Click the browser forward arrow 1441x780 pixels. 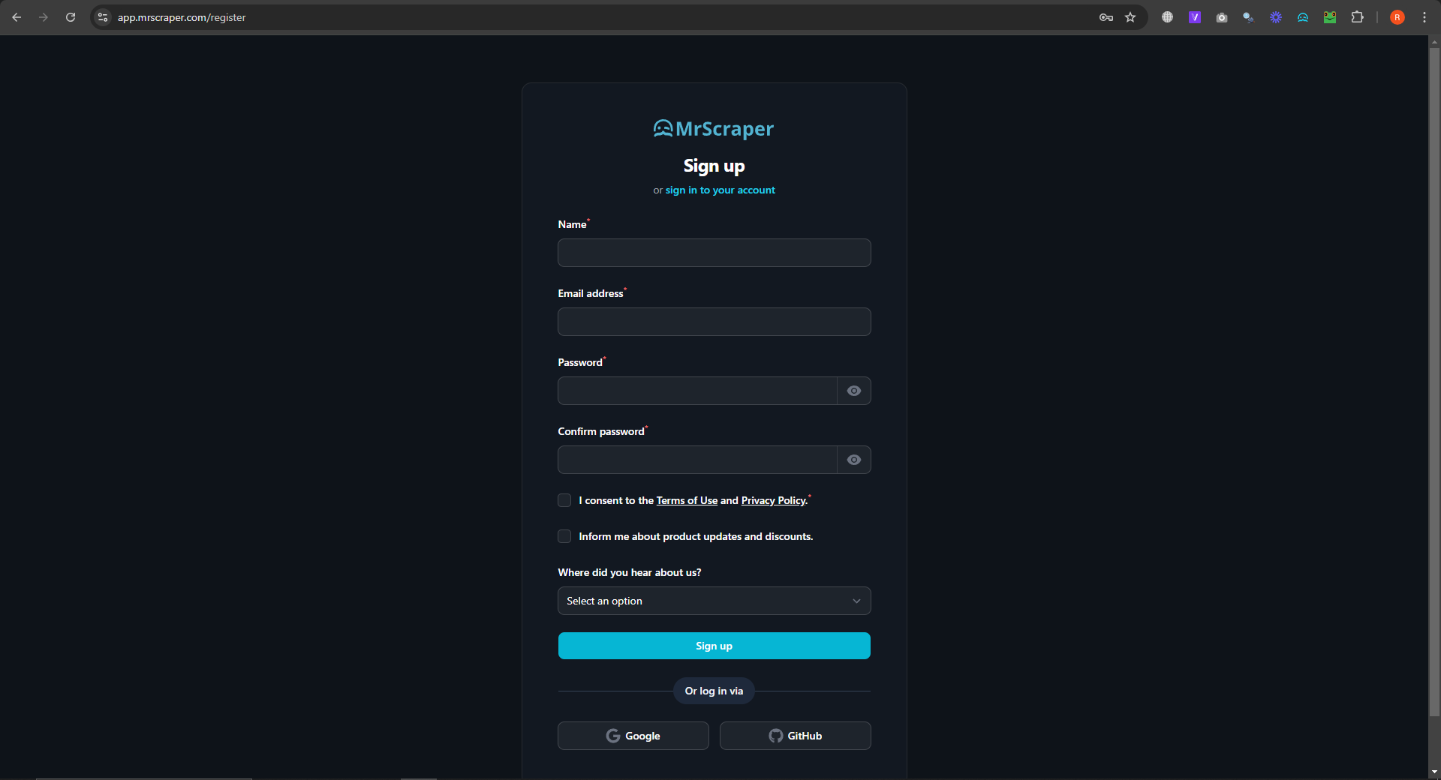44,17
